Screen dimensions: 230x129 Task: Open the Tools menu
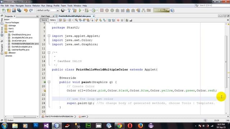coord(70,6)
